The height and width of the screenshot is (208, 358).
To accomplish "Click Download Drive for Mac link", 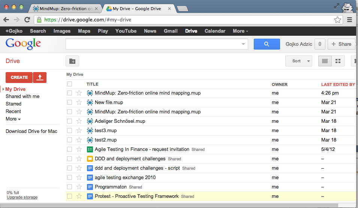I will (x=31, y=131).
